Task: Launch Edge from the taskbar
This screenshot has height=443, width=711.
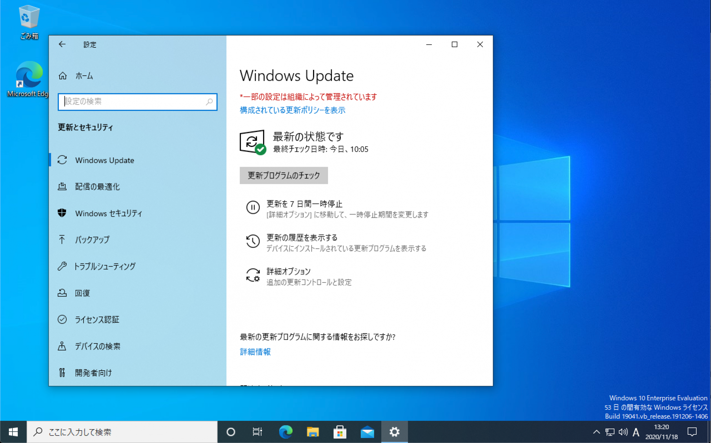Action: pos(285,432)
